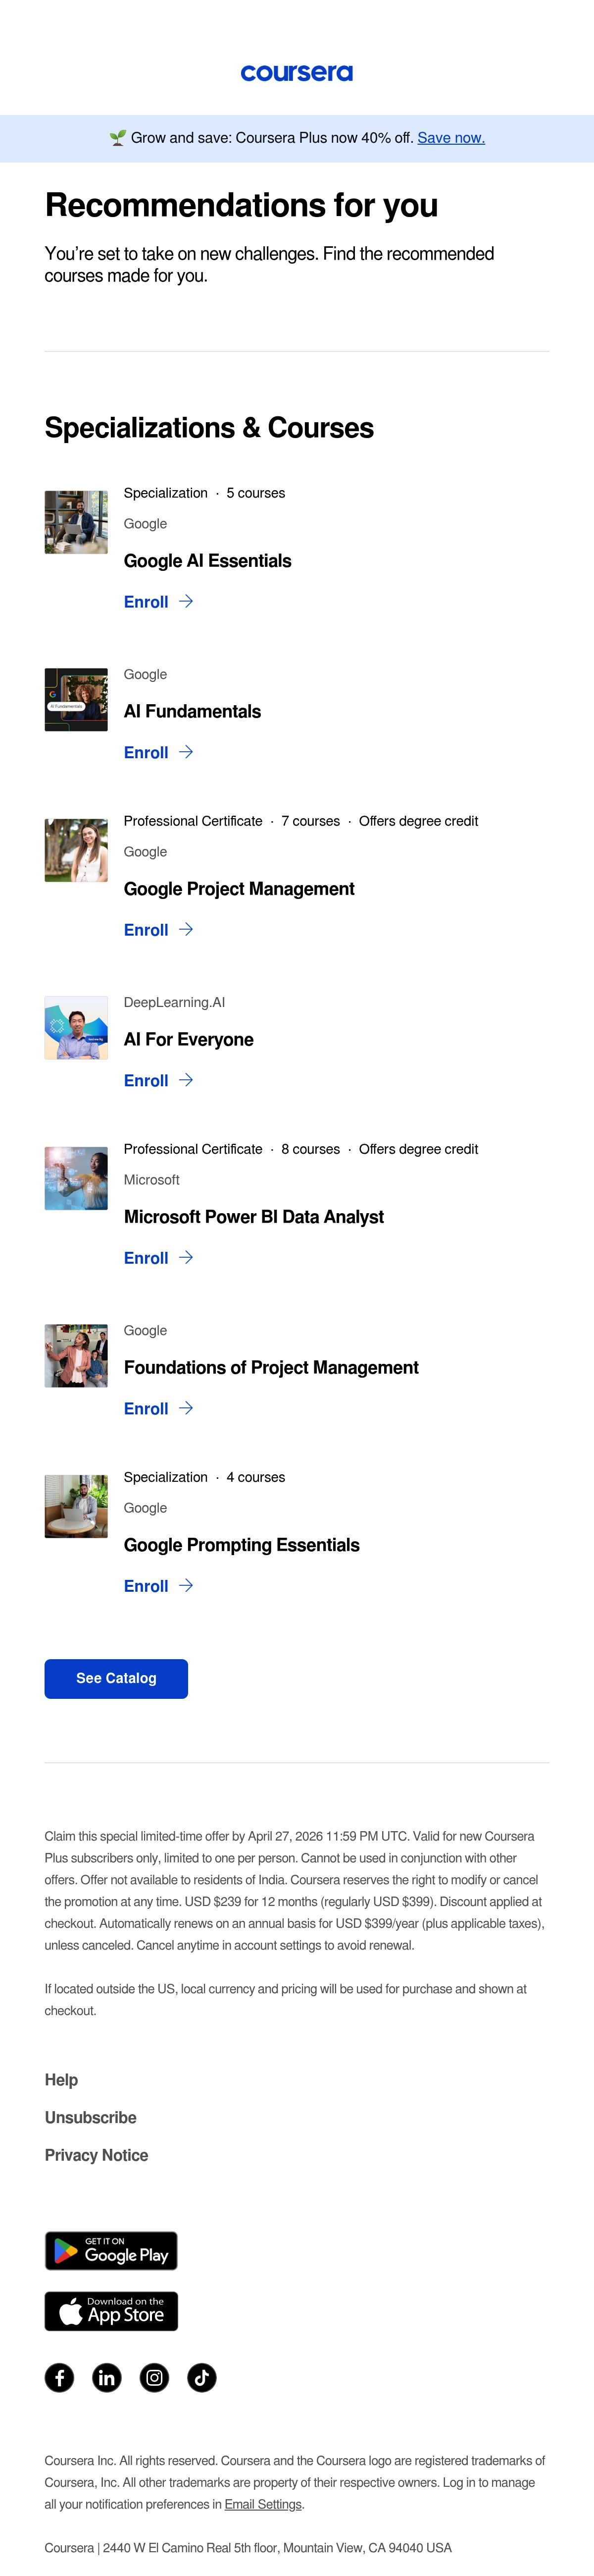Open the Google Prompting Essentials thumbnail
The width and height of the screenshot is (594, 2576).
pos(76,1506)
